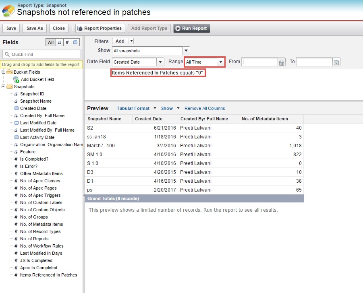Screen dimensions: 363x293
Task: Show All field types in Fields panel
Action: 50,42
